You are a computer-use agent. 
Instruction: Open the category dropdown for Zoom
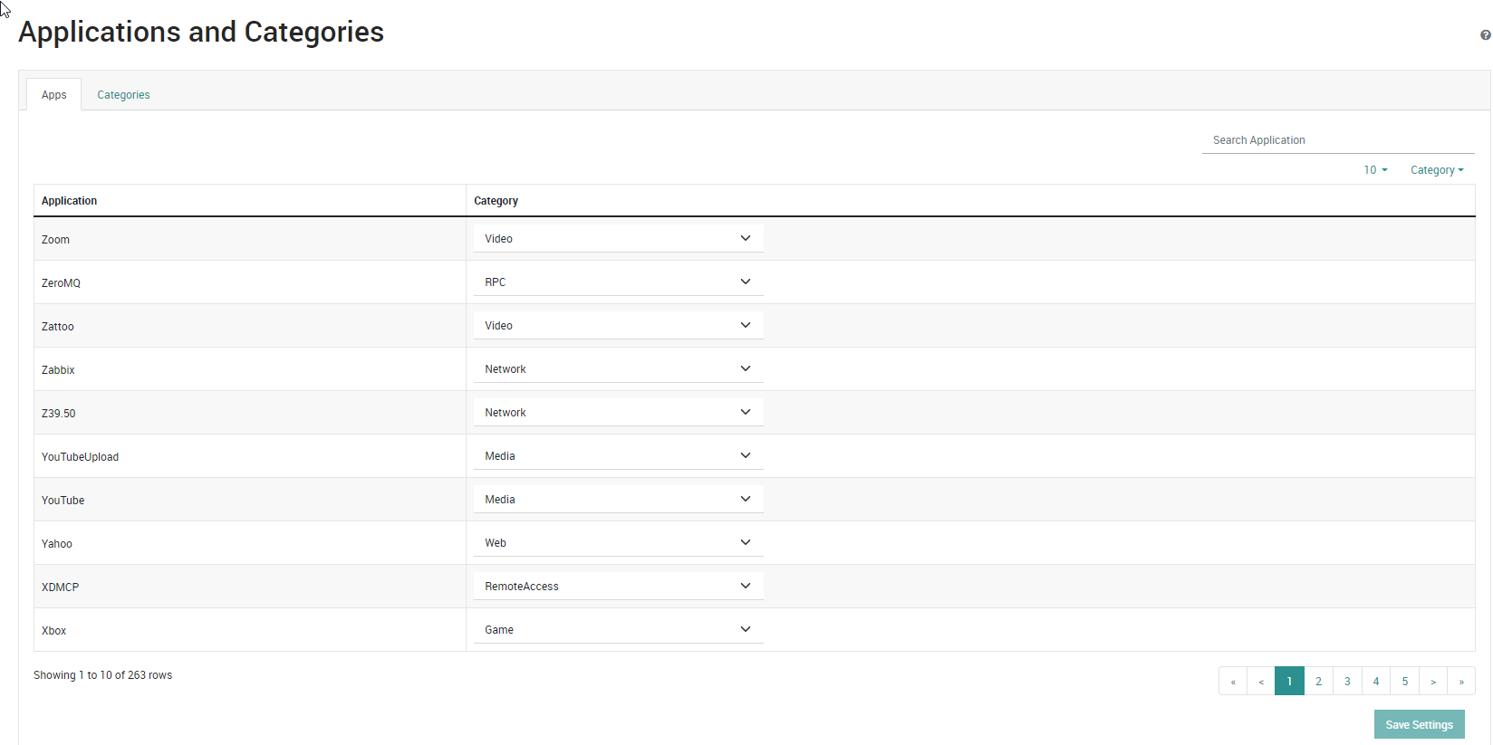618,239
